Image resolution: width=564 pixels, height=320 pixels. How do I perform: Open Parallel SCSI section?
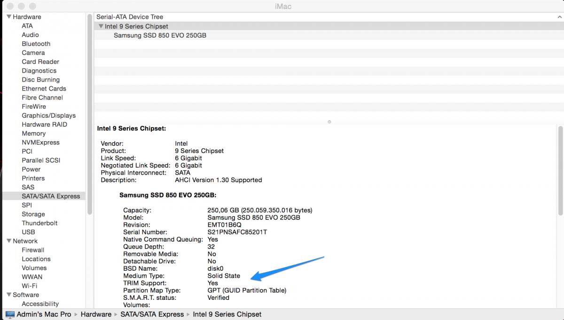pos(41,160)
